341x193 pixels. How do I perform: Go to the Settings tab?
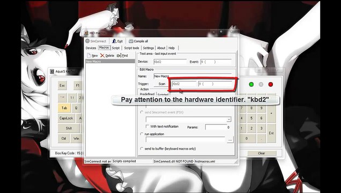click(149, 48)
